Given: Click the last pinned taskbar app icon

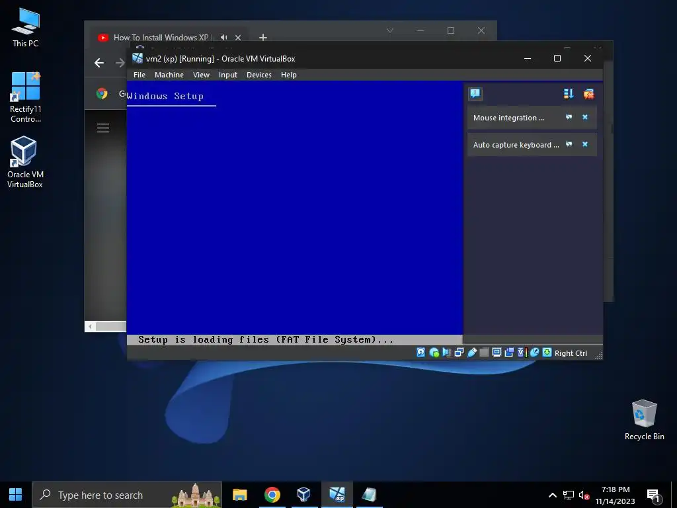Looking at the screenshot, I should pos(369,495).
